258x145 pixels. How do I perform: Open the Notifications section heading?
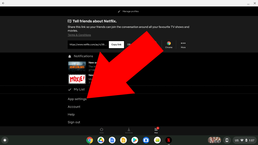(x=83, y=56)
